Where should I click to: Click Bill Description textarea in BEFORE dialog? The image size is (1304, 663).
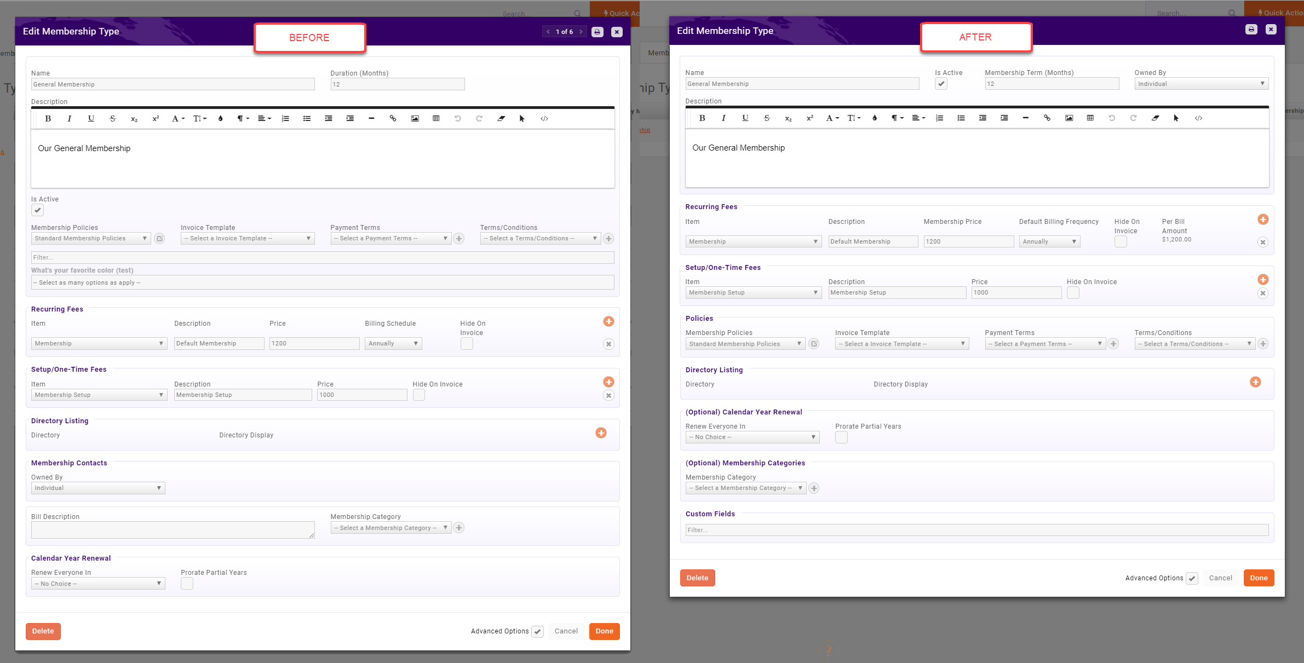click(173, 530)
